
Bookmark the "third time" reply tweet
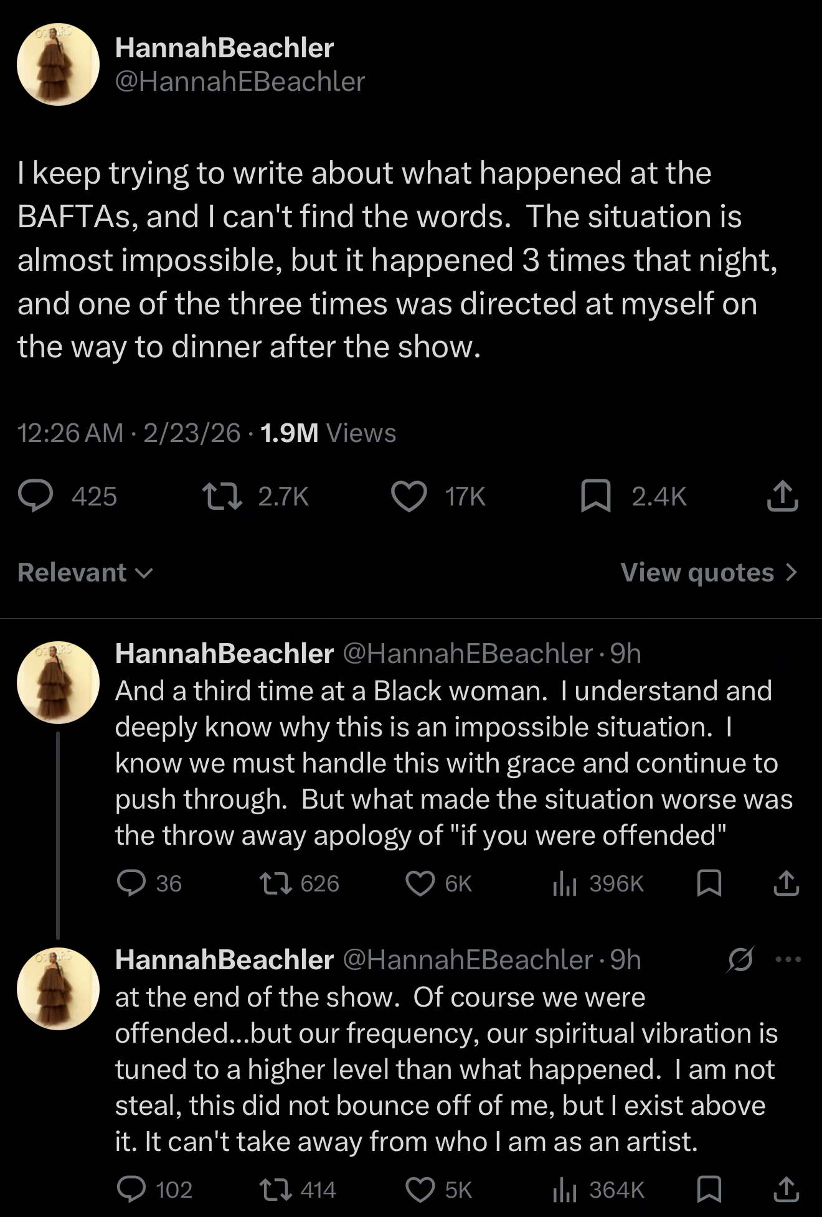709,883
